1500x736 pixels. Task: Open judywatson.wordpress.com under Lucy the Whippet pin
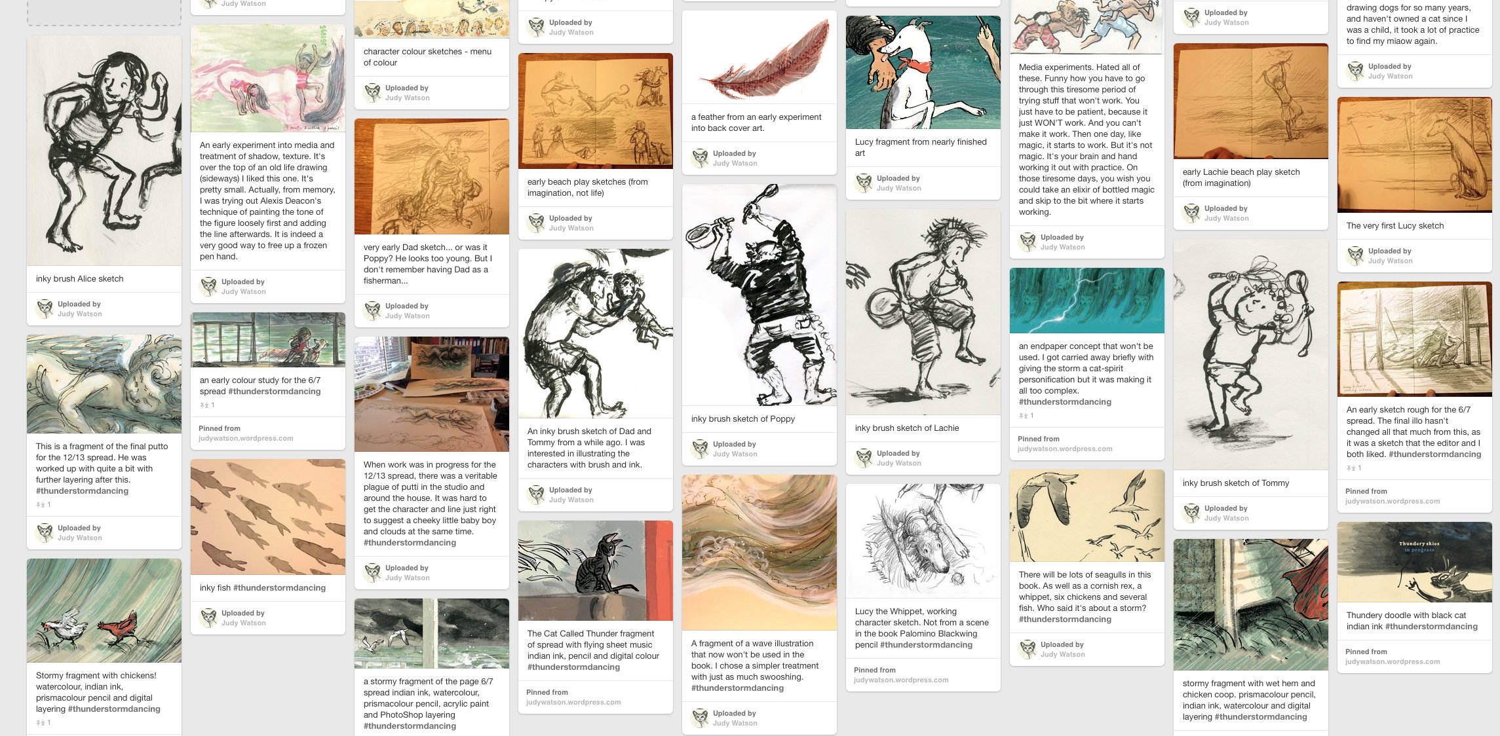pos(901,680)
